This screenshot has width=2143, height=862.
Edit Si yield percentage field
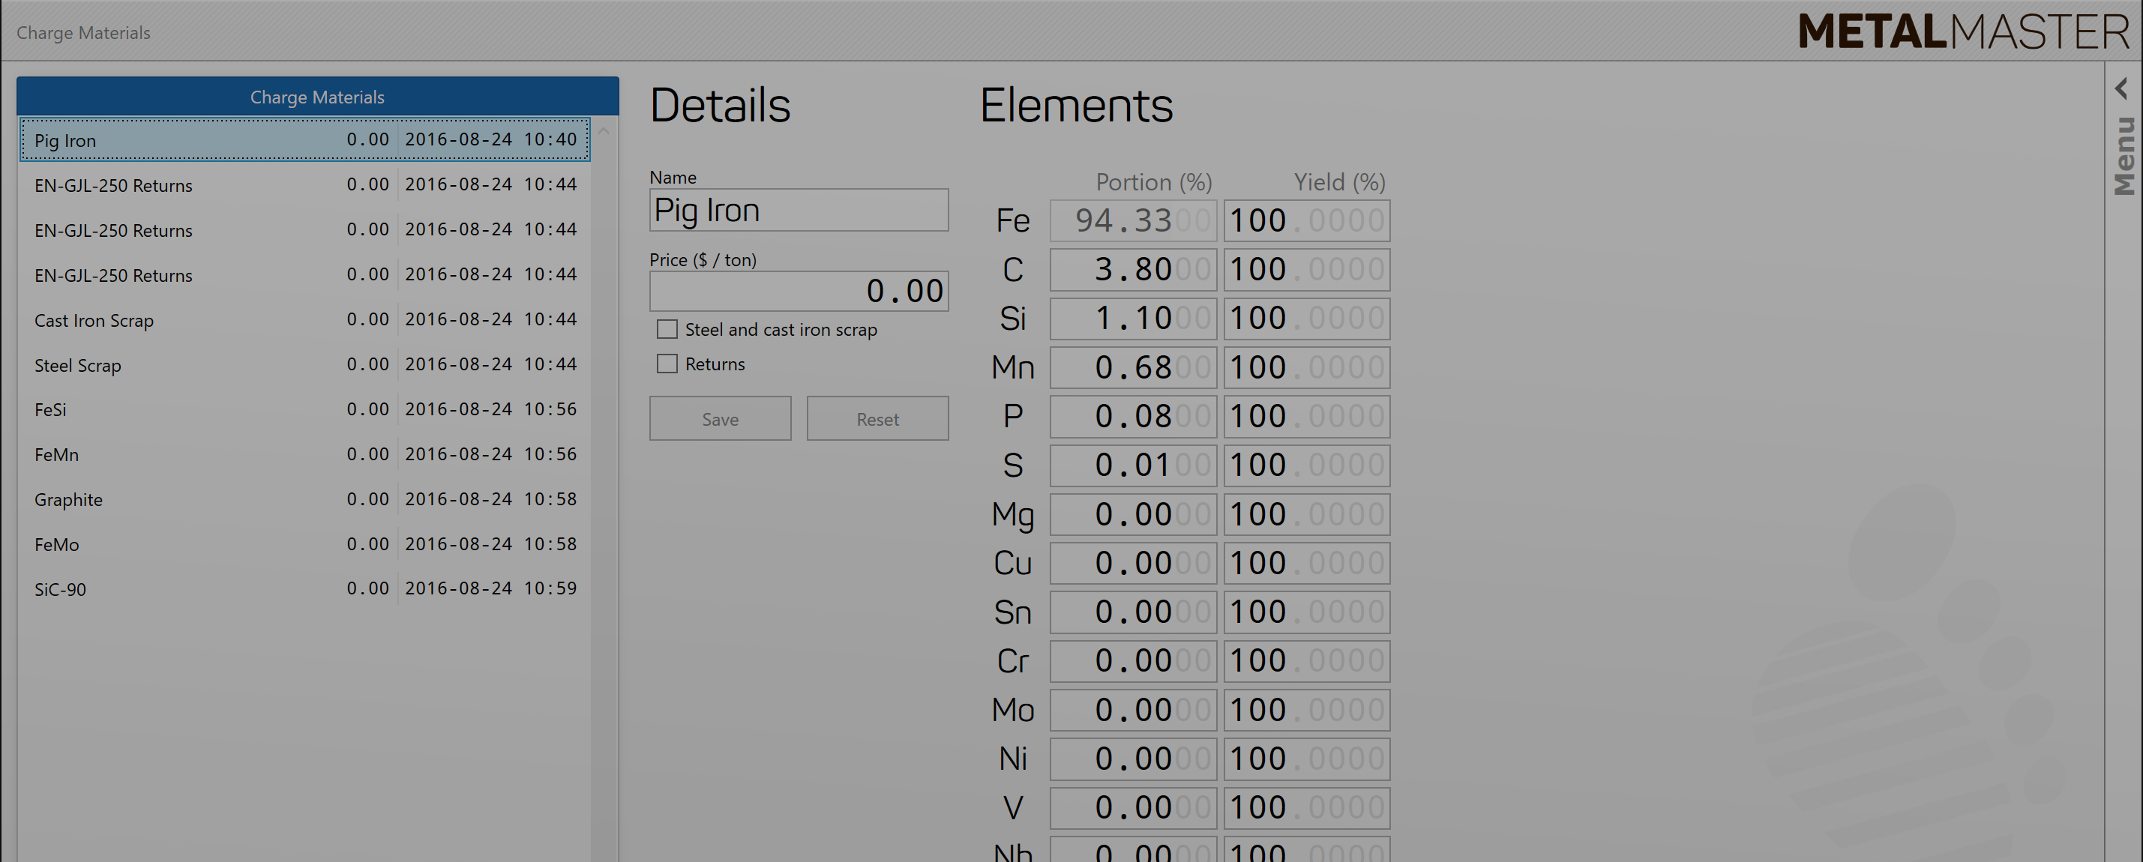click(1306, 319)
